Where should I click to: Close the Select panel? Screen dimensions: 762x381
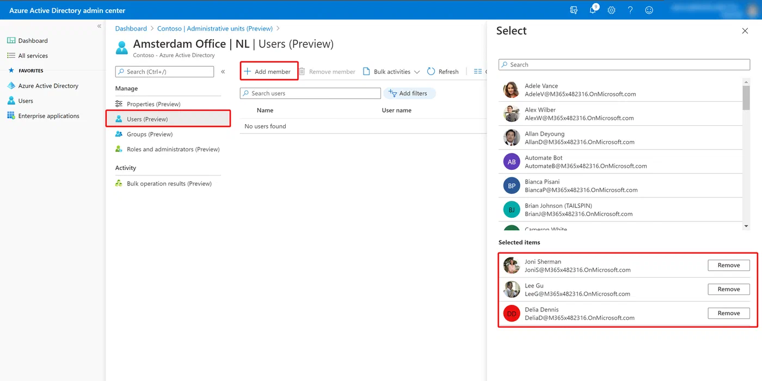745,31
